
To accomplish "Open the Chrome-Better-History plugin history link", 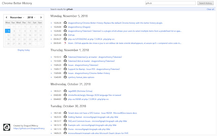I will click(x=115, y=23).
